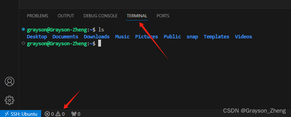
Task: Show the PORTS tab
Action: tap(163, 16)
